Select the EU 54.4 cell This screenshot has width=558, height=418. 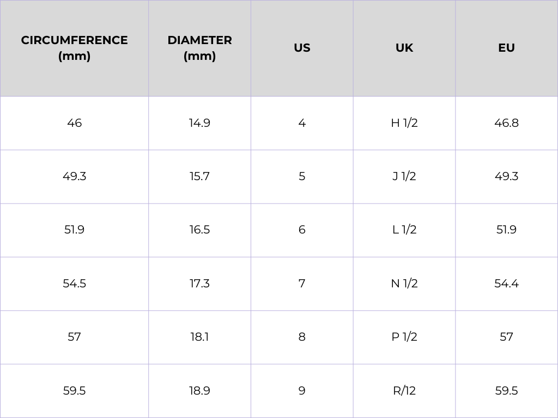coord(506,284)
